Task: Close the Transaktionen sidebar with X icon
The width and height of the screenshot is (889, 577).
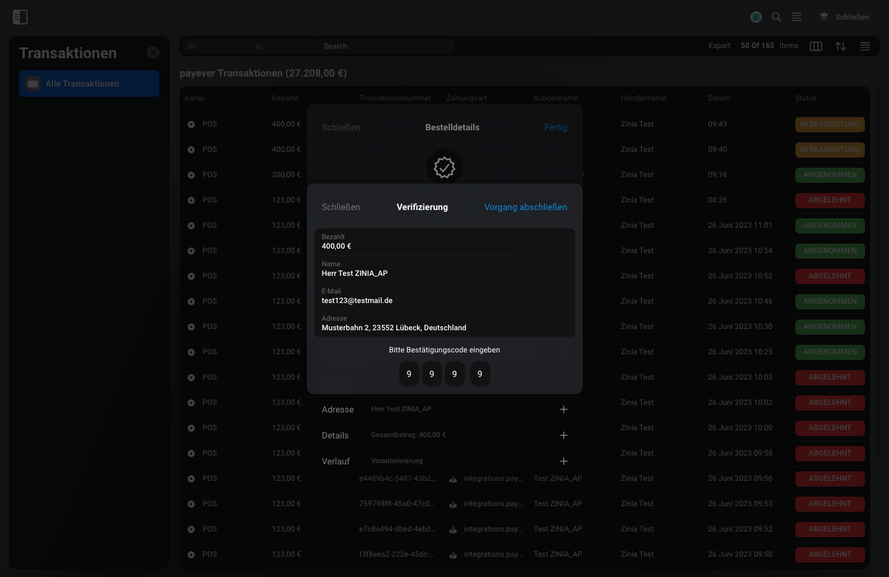Action: pos(153,53)
